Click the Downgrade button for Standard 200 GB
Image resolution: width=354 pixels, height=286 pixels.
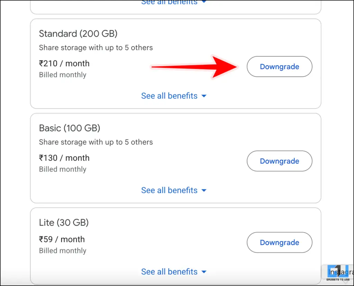279,67
